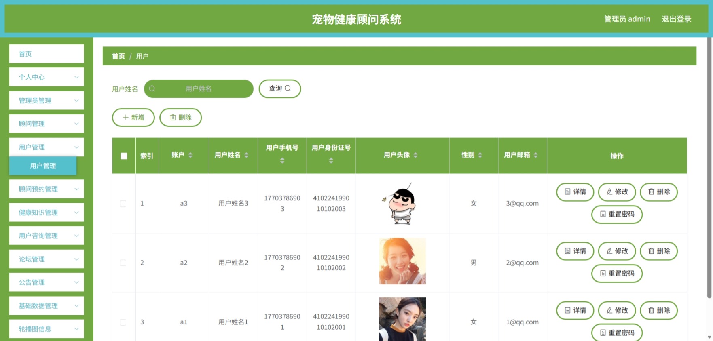This screenshot has width=713, height=341.
Task: Select the highlighted 用户管理 submenu item
Action: (43, 166)
